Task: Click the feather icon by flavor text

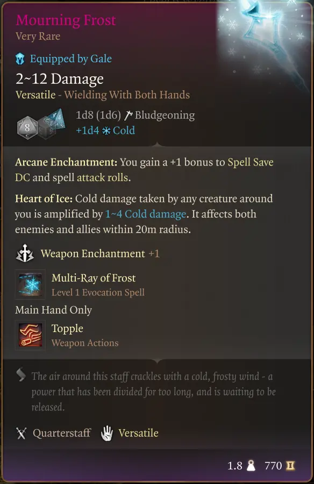Action: pyautogui.click(x=22, y=375)
